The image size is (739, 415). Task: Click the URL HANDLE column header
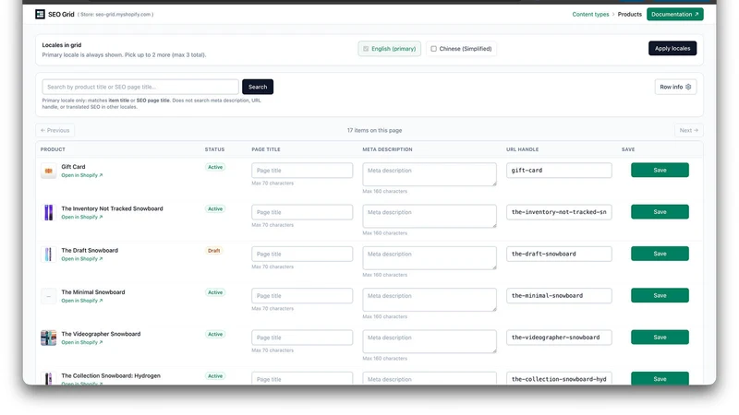[x=522, y=149]
